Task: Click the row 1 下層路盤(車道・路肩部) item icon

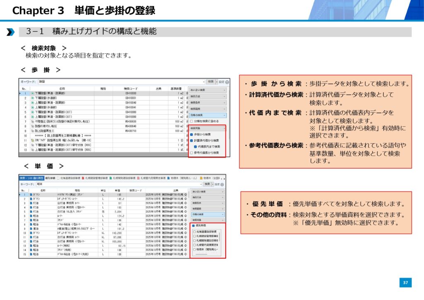Action: [x=32, y=94]
